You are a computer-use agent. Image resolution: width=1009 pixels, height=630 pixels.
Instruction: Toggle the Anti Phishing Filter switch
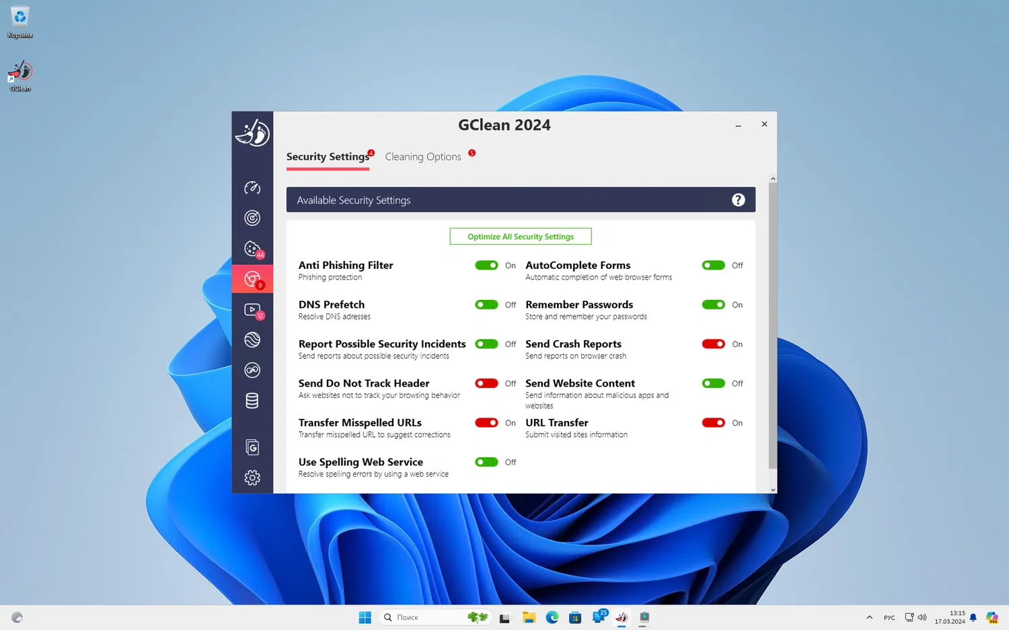click(486, 266)
